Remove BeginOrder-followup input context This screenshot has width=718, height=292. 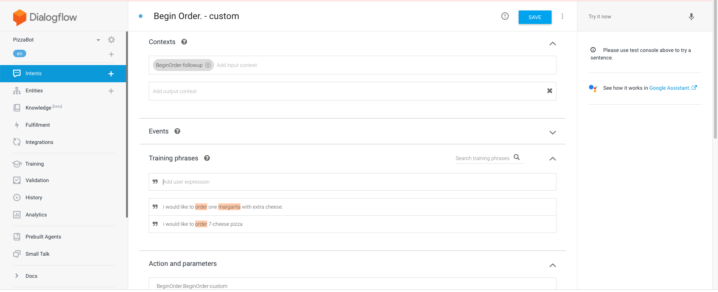tap(208, 65)
